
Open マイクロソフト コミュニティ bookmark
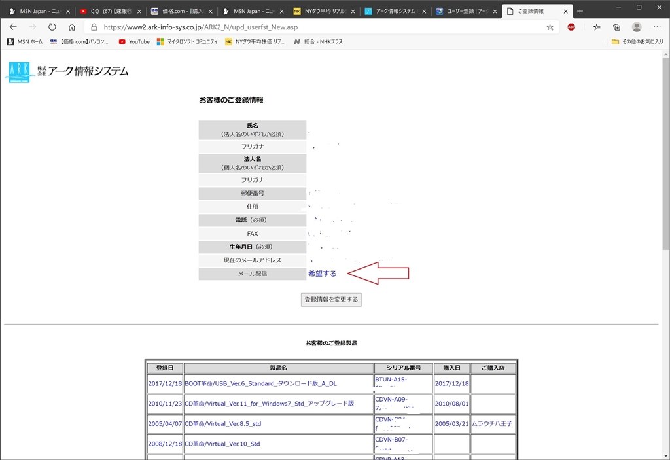coord(187,41)
